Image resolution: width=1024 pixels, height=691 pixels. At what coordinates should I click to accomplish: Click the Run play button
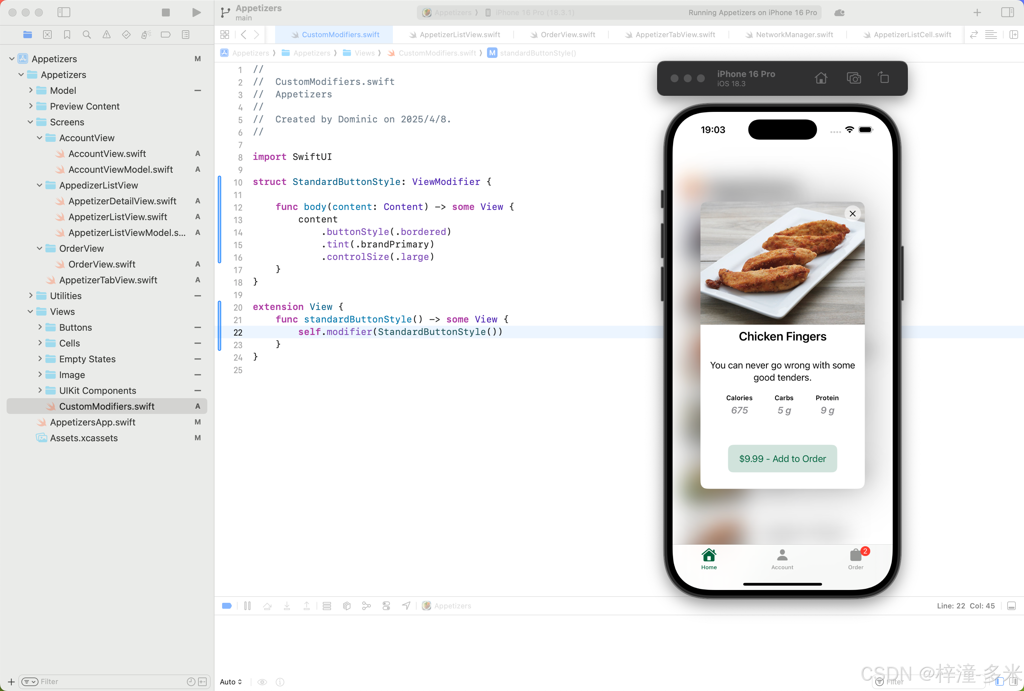pos(196,13)
